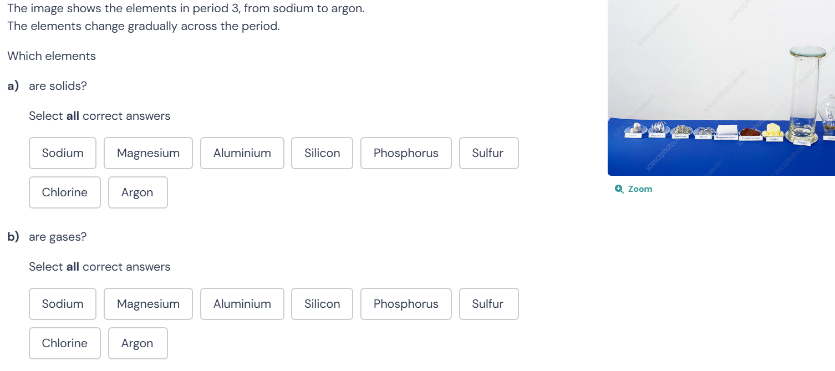Select Silicon as a solid answer
Image resolution: width=835 pixels, height=371 pixels.
[x=322, y=153]
